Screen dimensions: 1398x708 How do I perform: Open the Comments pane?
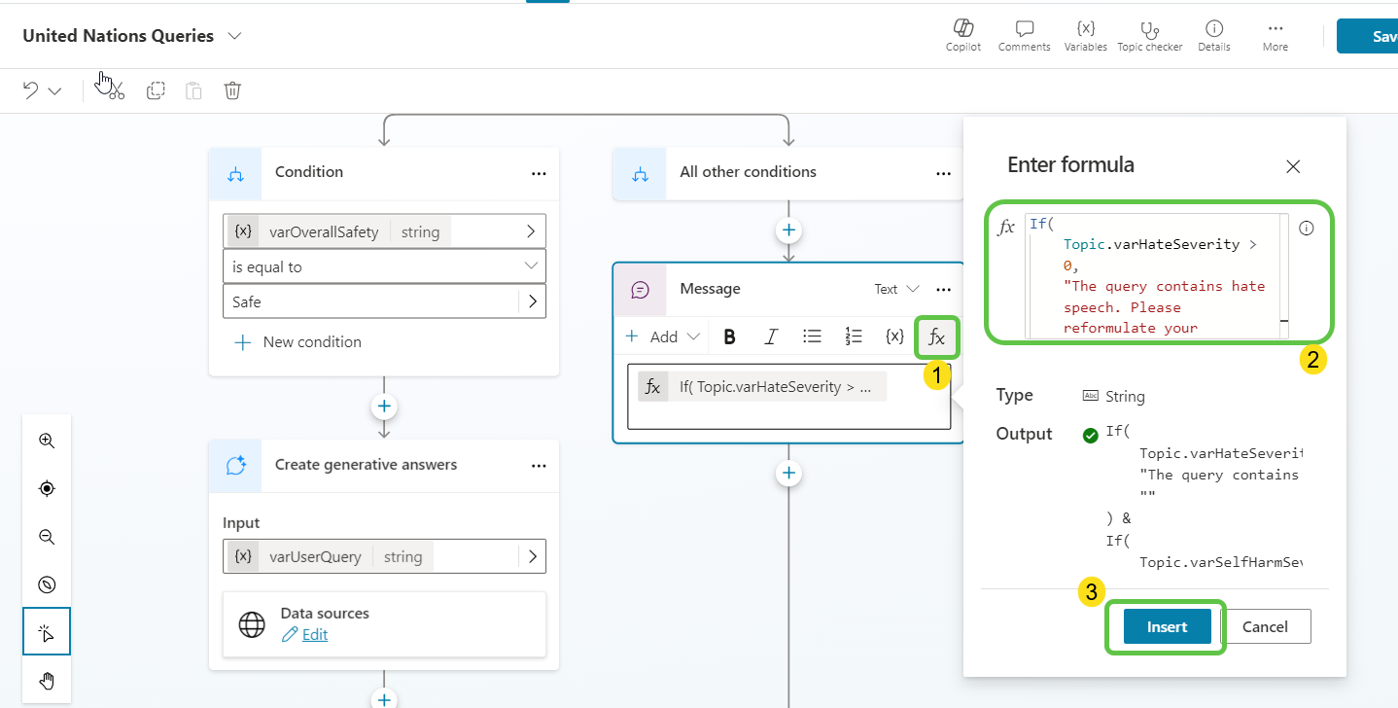tap(1024, 29)
